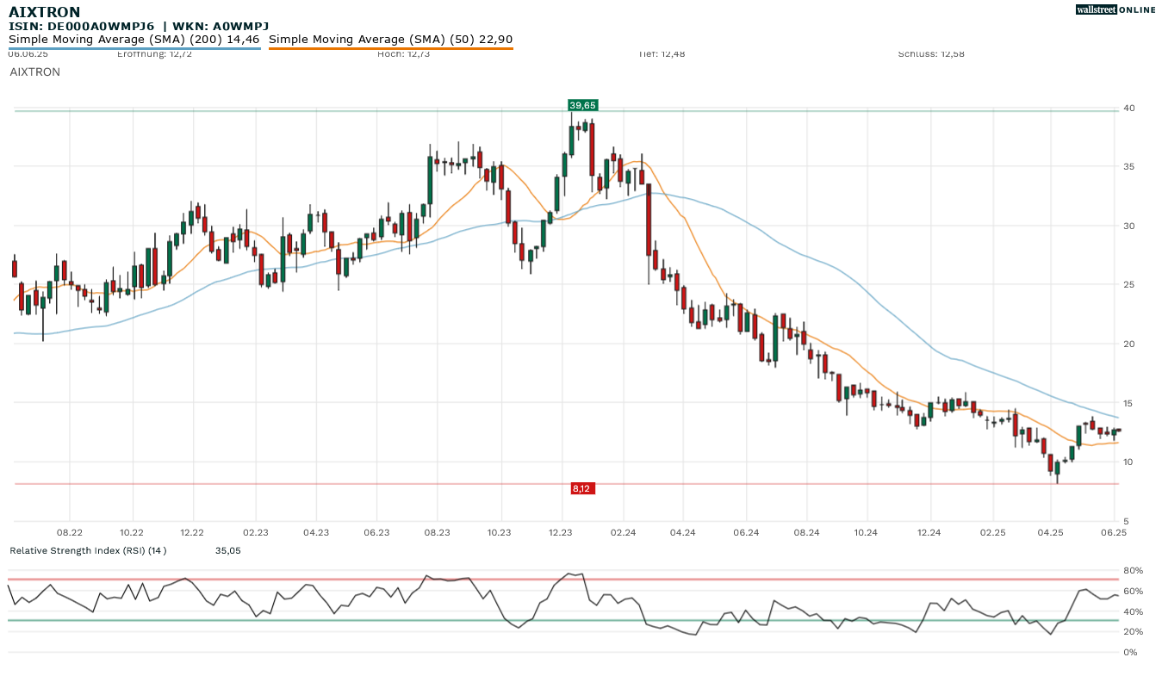This screenshot has width=1162, height=676.
Task: Click the Schluss 12,58 closing value
Action: [930, 54]
